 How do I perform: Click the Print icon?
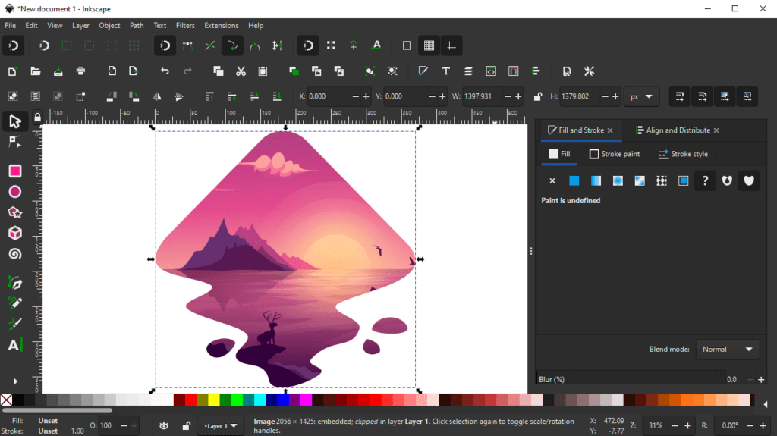coord(80,71)
